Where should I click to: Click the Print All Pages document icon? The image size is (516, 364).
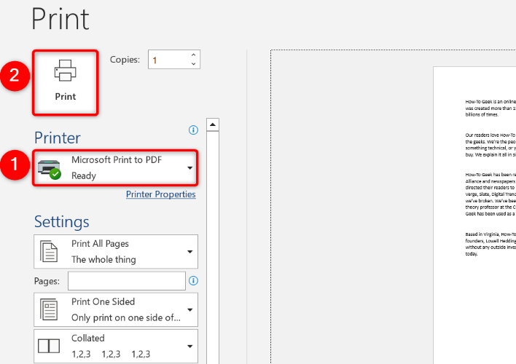49,251
